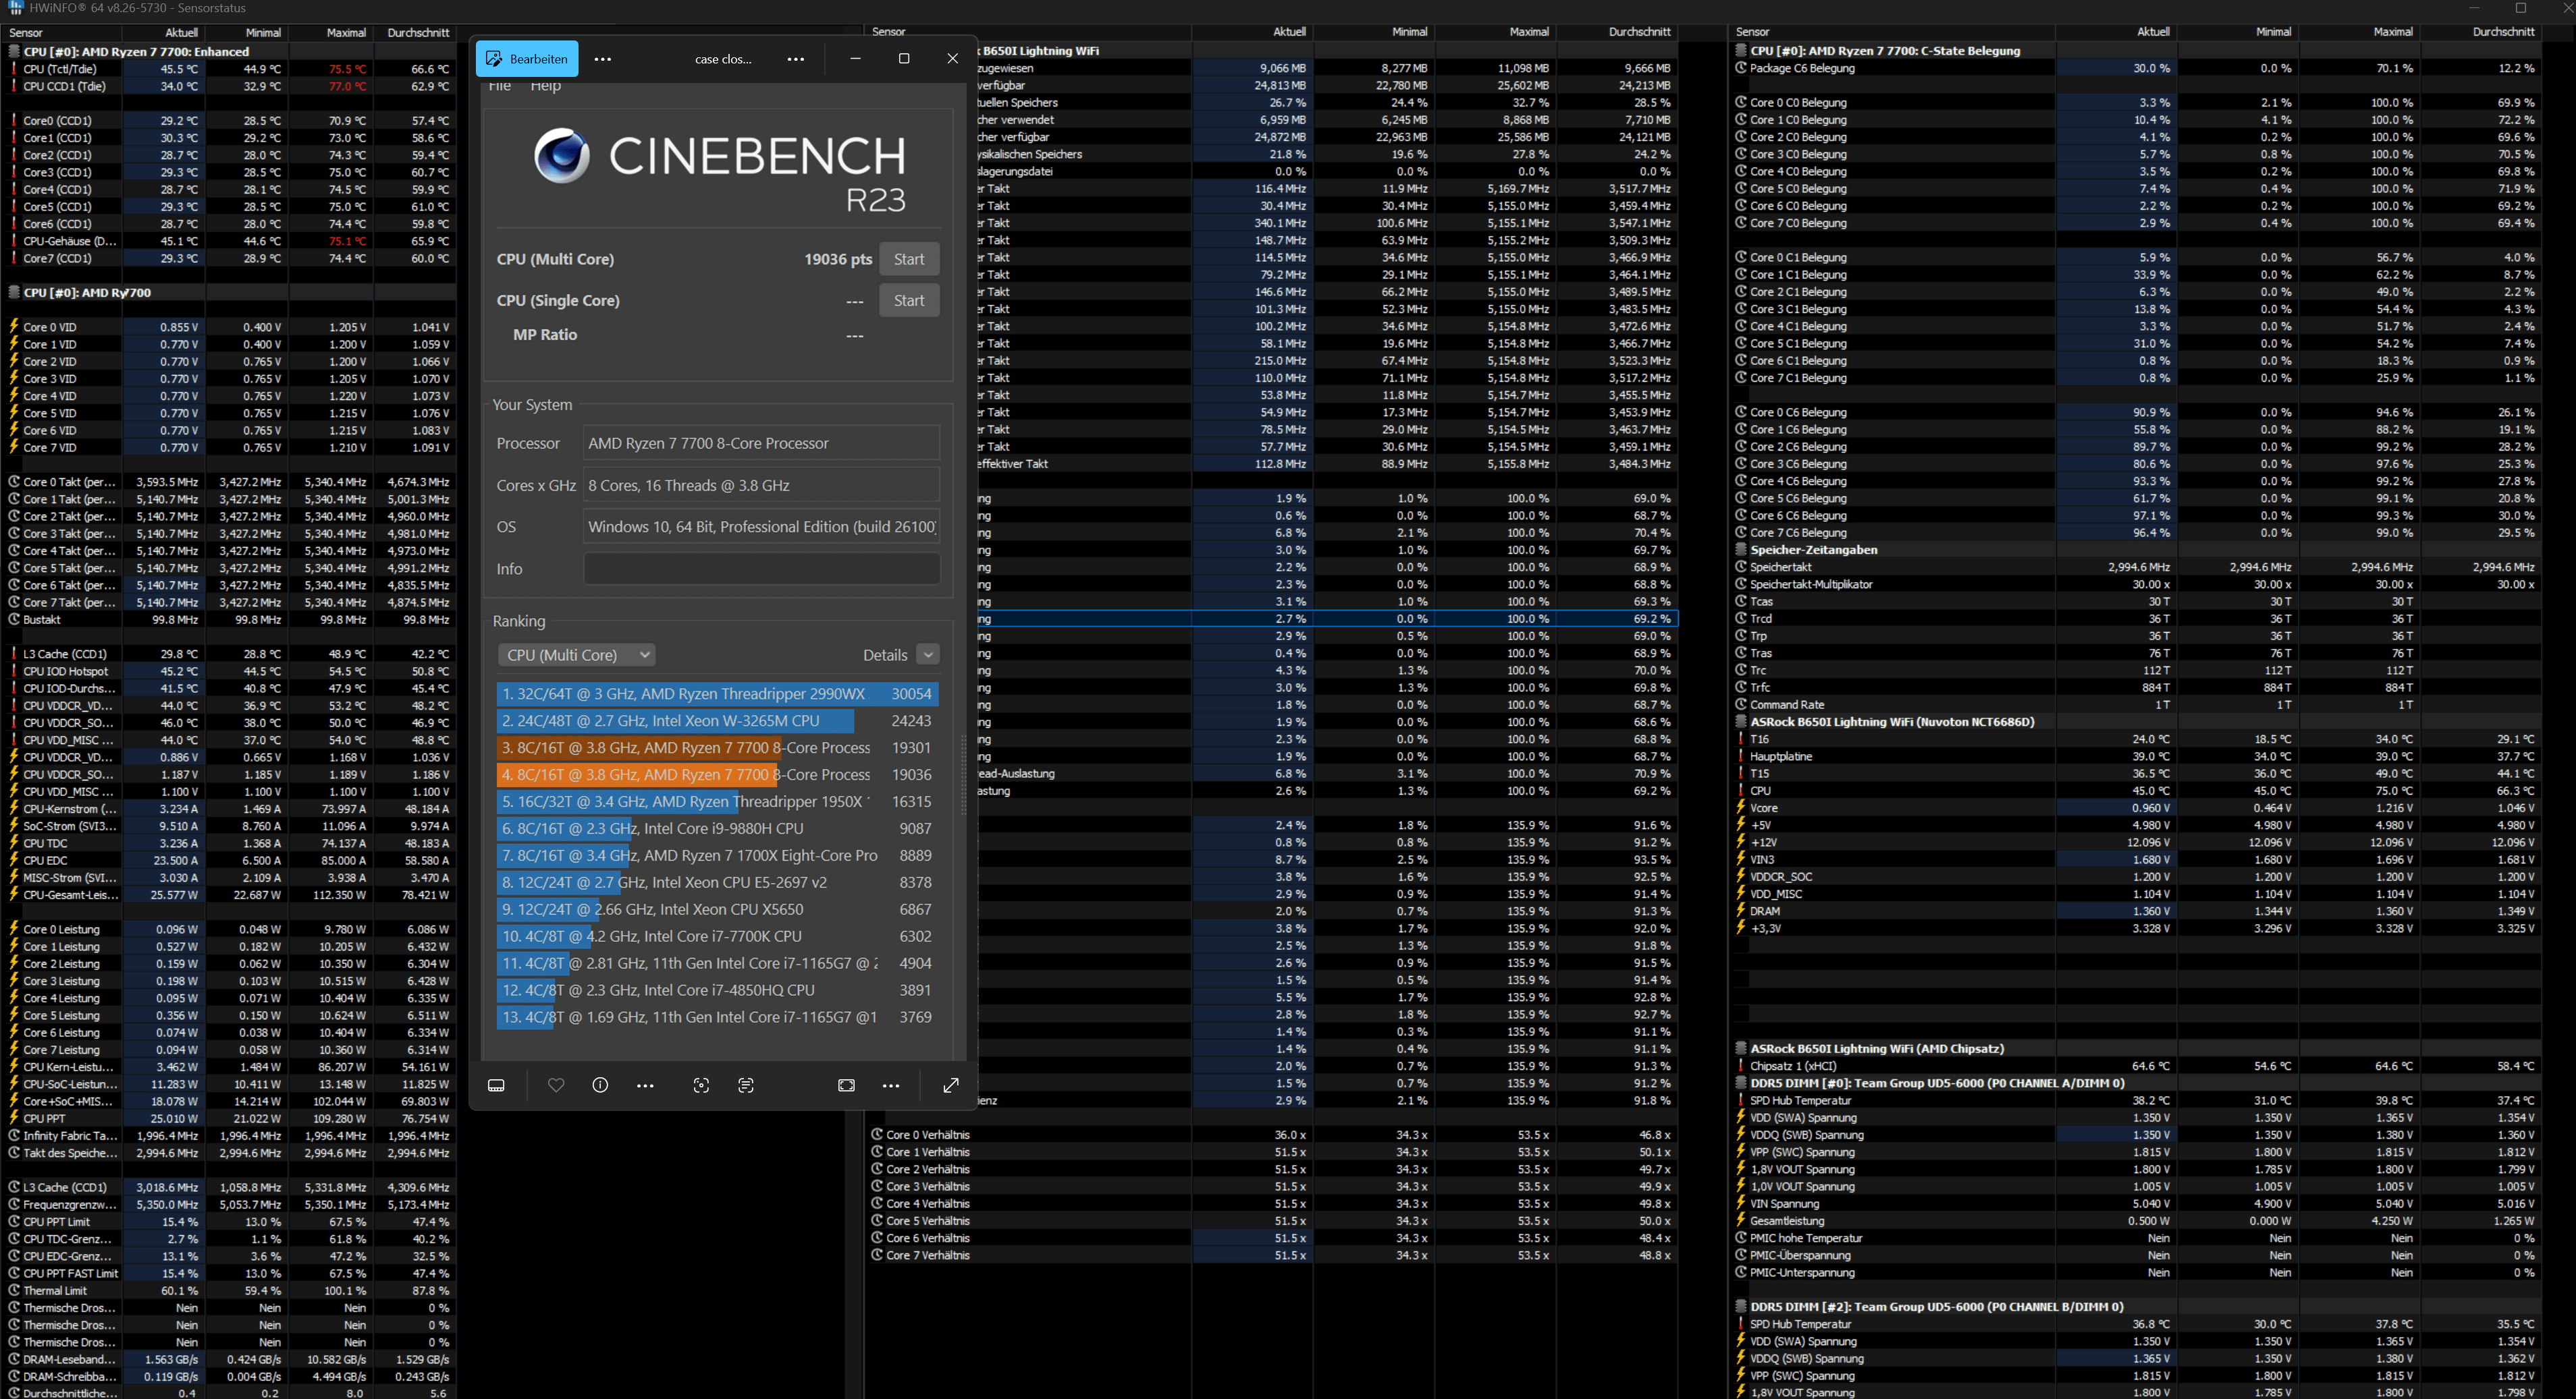Expand the ranking Details arrow button

point(928,654)
